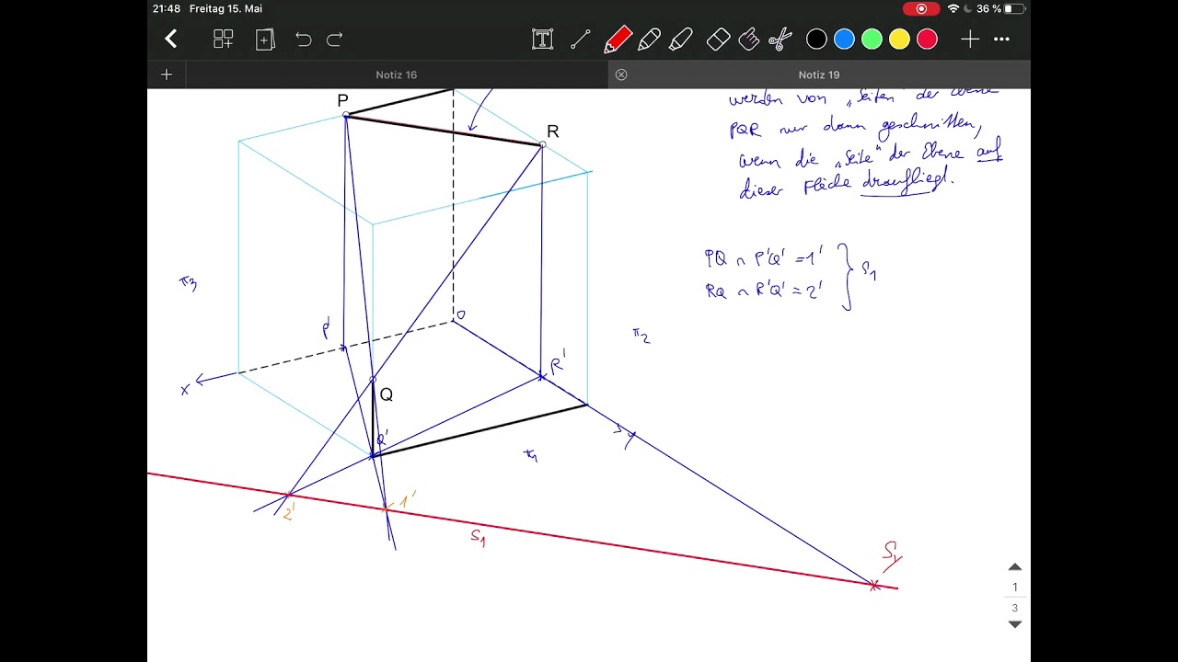
Task: Open the three-dots more options menu
Action: [x=1002, y=40]
